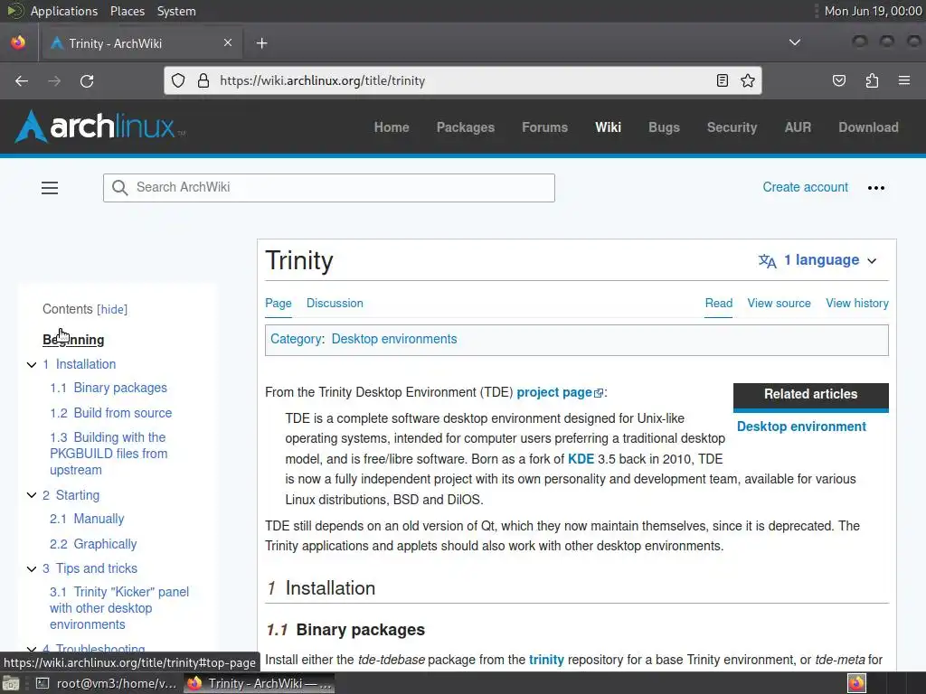926x694 pixels.
Task: Jump to 3.1 Trinity Kicker panel entry
Action: pyautogui.click(x=119, y=608)
